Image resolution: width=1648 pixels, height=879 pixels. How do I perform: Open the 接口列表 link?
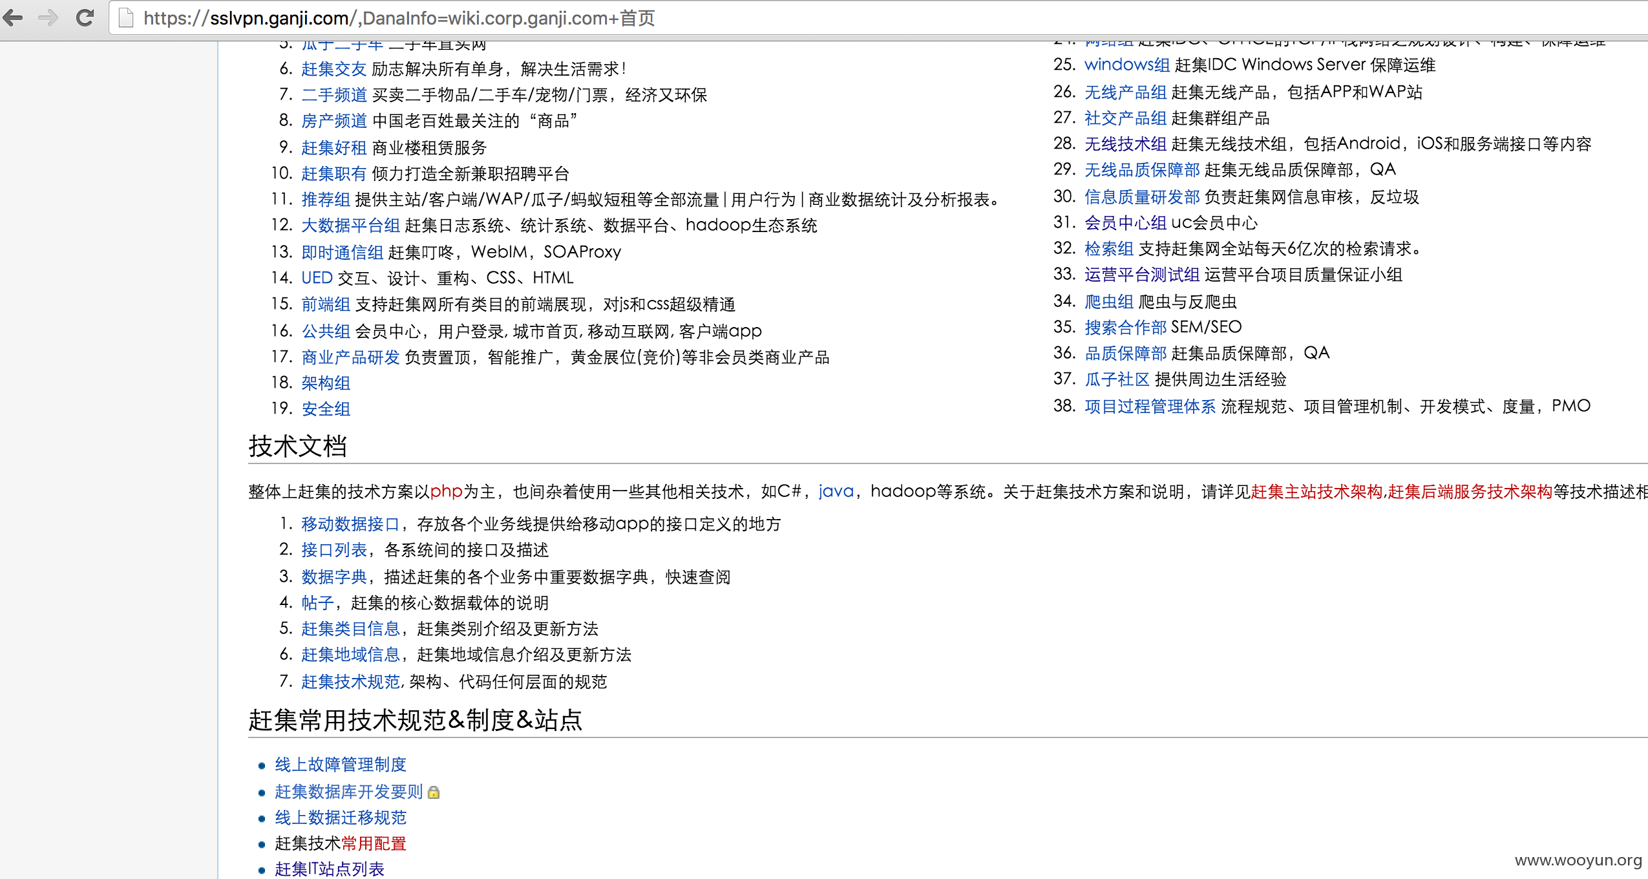pyautogui.click(x=333, y=549)
